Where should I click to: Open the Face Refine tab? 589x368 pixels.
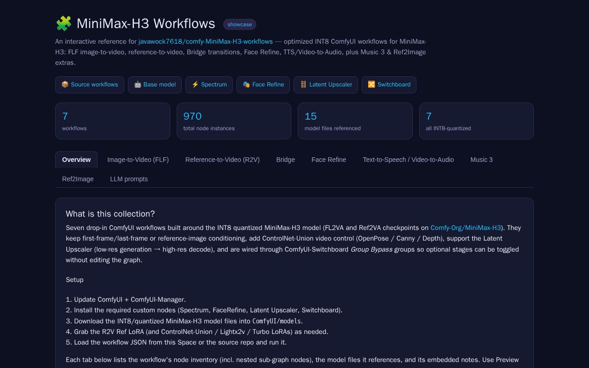(x=329, y=160)
